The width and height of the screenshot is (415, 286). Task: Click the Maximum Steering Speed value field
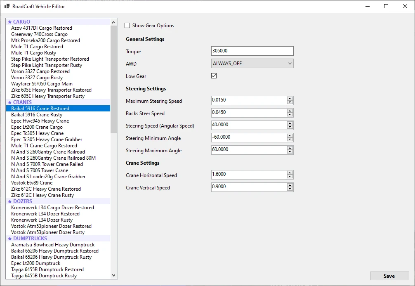[x=249, y=100]
